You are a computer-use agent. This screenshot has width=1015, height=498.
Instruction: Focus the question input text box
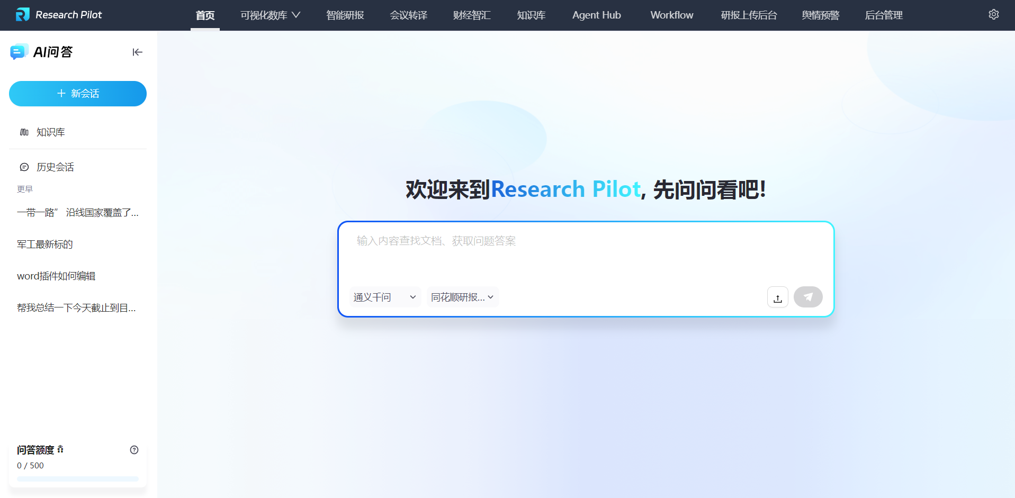coord(585,253)
